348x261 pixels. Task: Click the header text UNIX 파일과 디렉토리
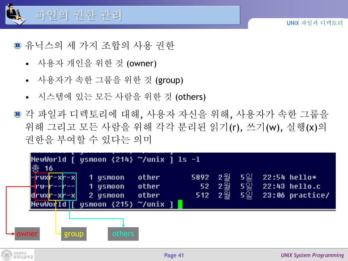314,23
